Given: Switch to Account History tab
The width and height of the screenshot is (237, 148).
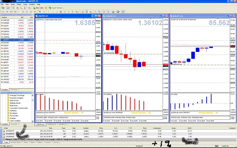Looking at the screenshot, I should click(x=16, y=142).
